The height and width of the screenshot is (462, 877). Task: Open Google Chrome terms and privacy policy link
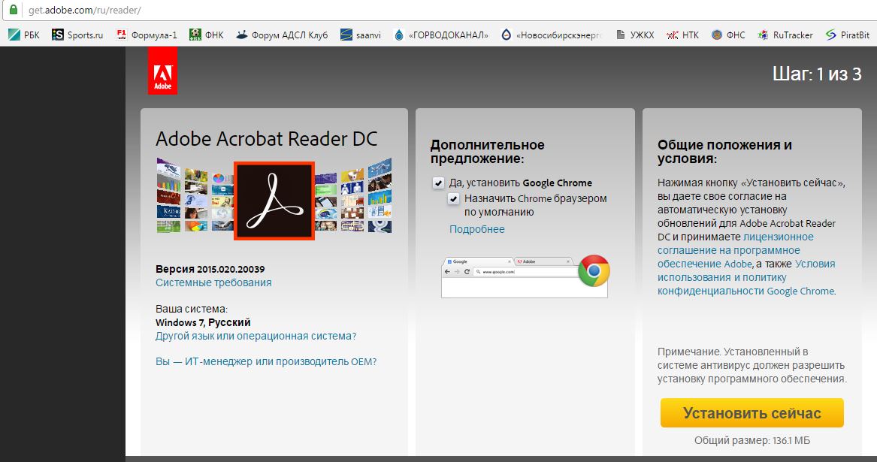[x=746, y=277]
